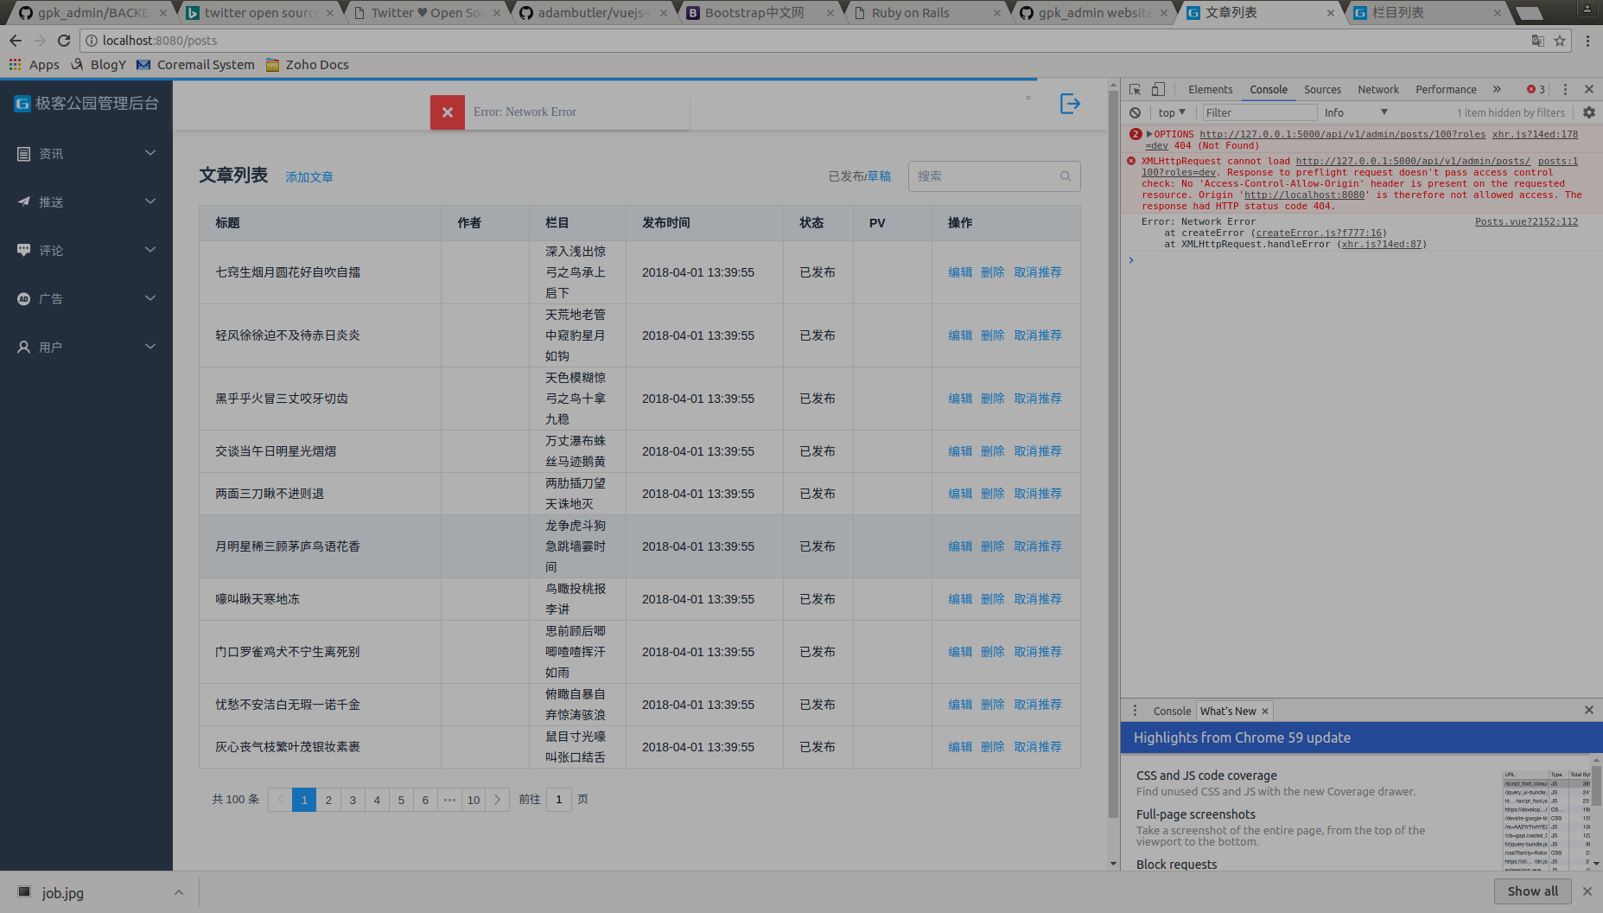Viewport: 1603px width, 913px height.
Task: Click the magnifier icon in the search box
Action: pos(1065,176)
